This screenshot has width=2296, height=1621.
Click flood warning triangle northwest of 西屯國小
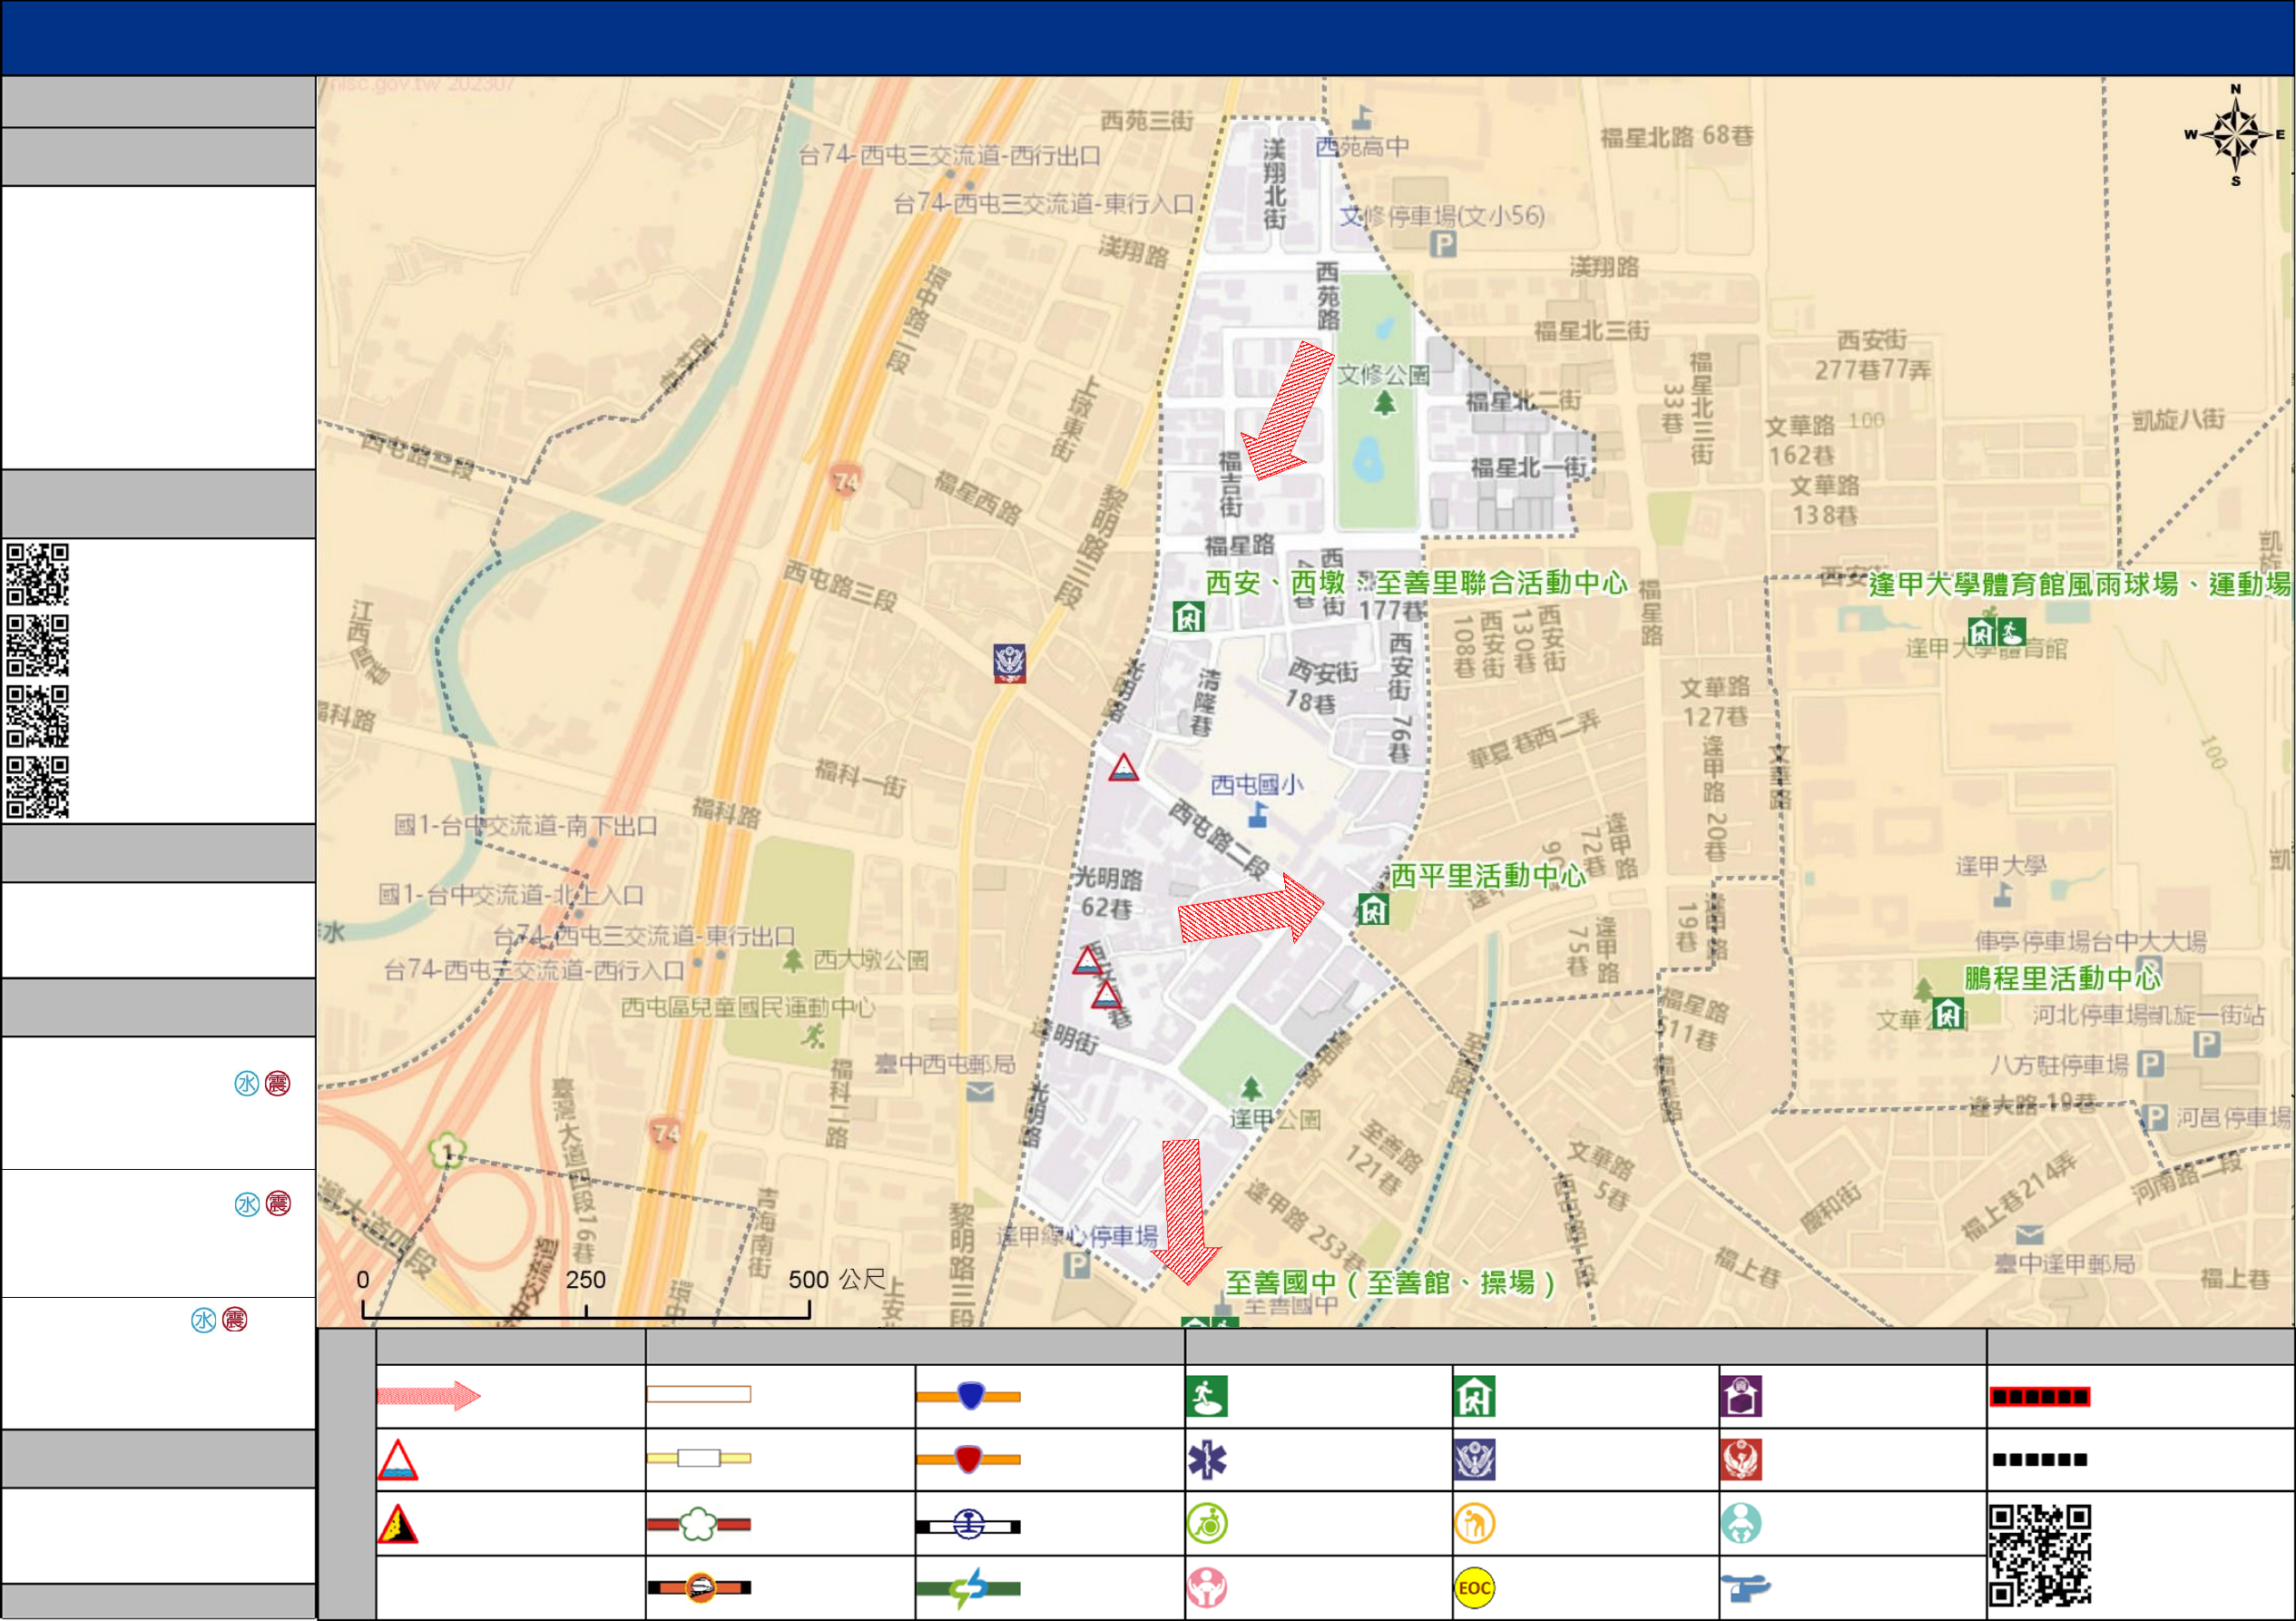[1123, 767]
